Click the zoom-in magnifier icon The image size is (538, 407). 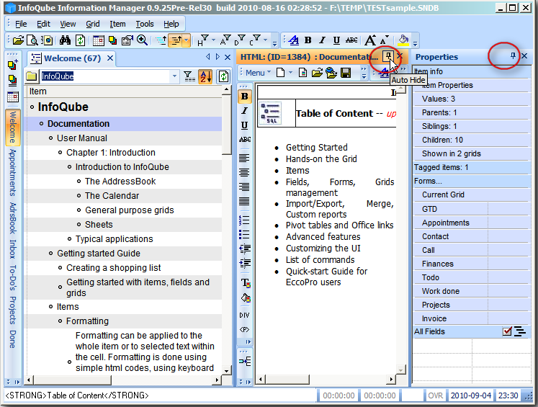pyautogui.click(x=142, y=40)
